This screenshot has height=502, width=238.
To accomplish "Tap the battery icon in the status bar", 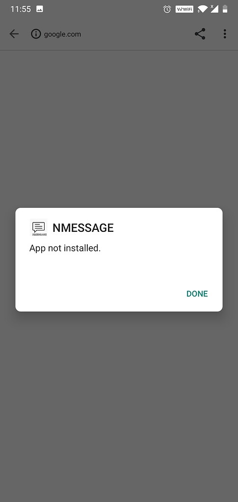I will (225, 9).
